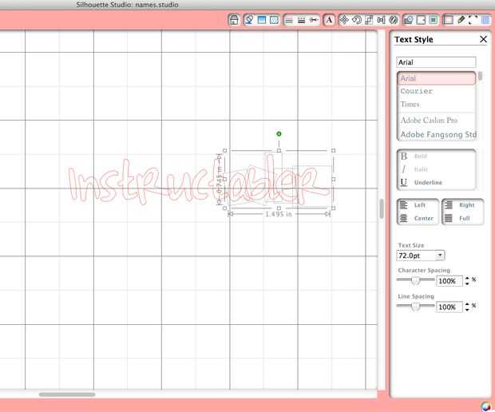Set text alignment to Left

pos(413,205)
